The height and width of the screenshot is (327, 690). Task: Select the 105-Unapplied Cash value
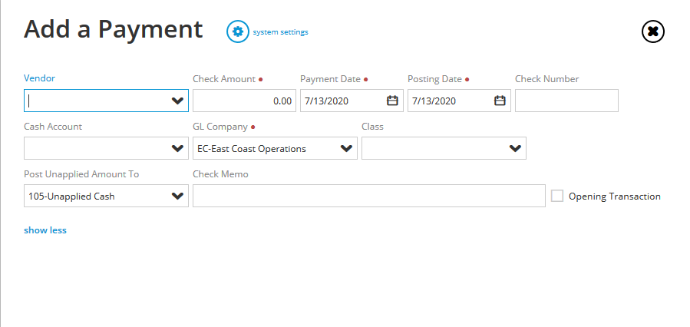71,197
